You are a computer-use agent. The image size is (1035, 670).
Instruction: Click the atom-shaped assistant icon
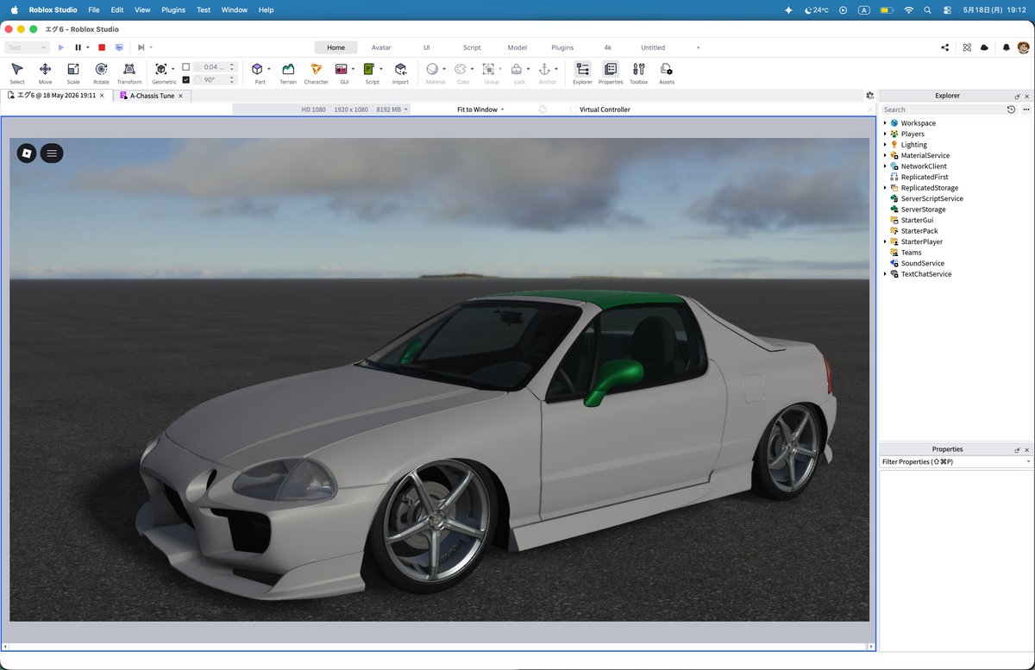(967, 47)
